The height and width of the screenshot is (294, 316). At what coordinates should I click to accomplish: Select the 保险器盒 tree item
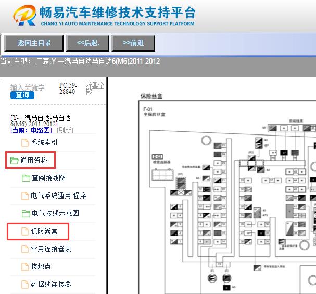coord(44,231)
